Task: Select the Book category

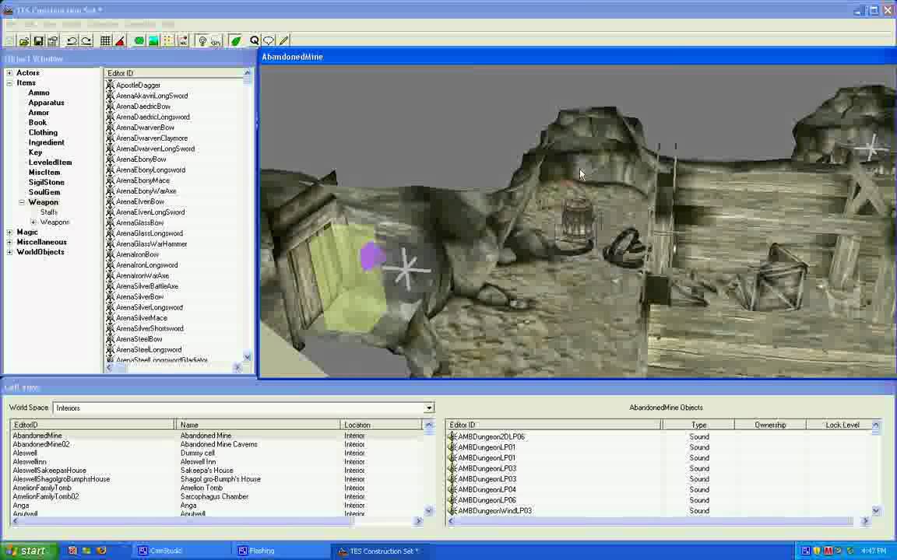Action: (37, 122)
